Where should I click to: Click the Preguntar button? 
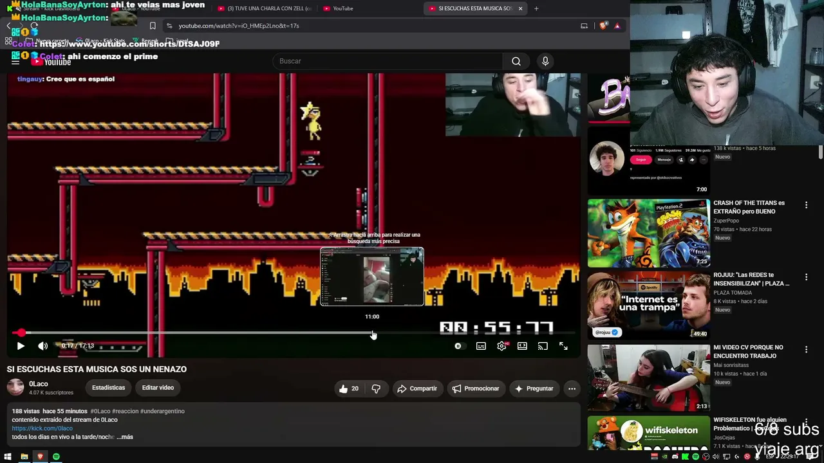(534, 388)
